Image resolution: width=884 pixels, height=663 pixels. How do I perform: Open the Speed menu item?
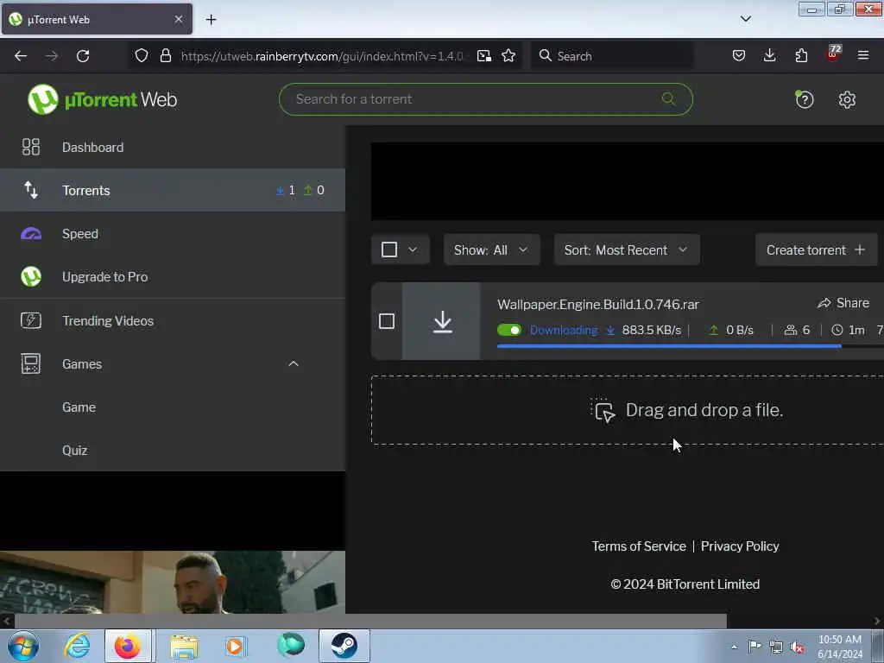tap(173, 233)
